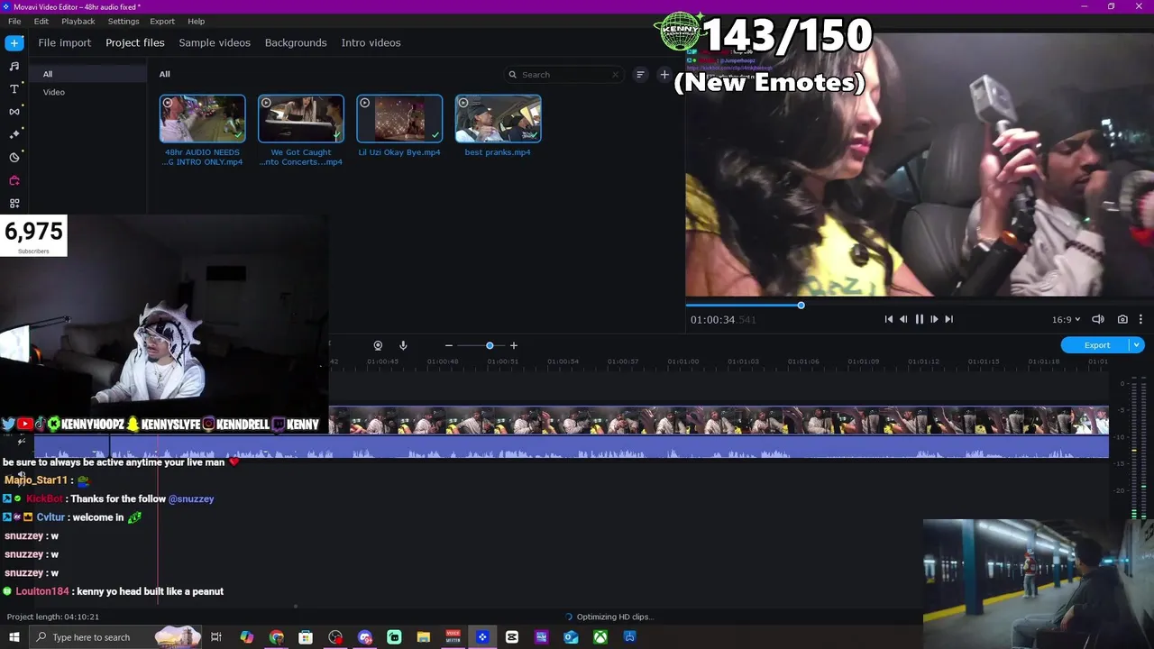Select the All category in sidebar
Viewport: 1154px width, 649px height.
pos(88,74)
